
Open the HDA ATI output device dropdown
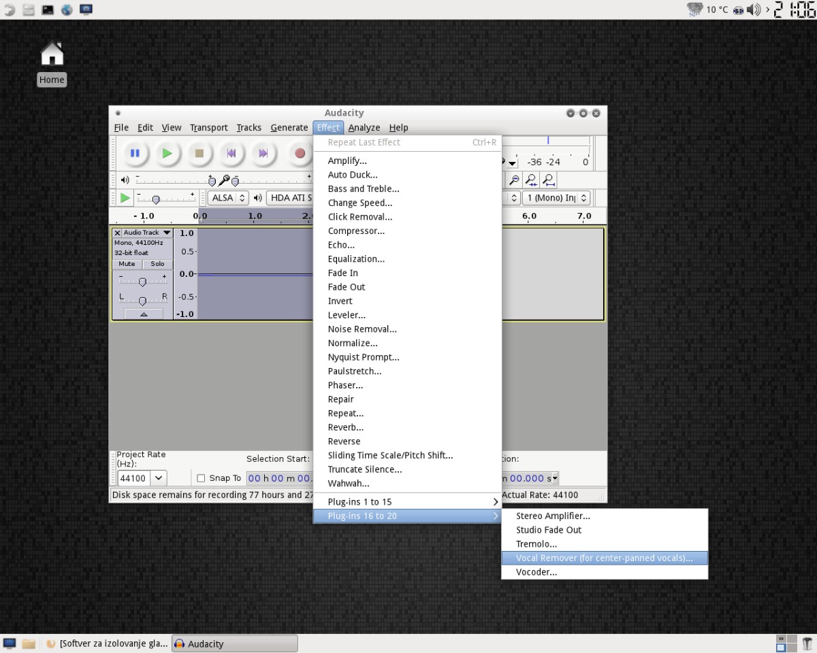[289, 198]
